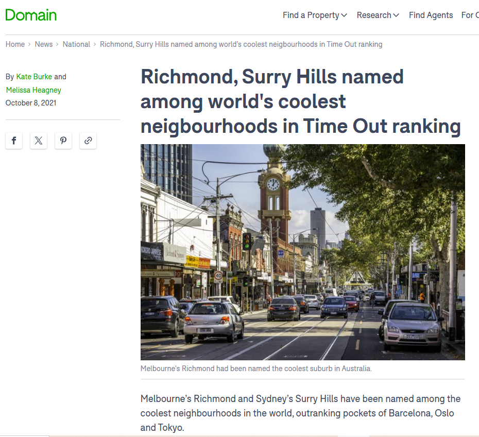Click the opening paragraph of the article
This screenshot has height=437, width=479.
pyautogui.click(x=300, y=413)
